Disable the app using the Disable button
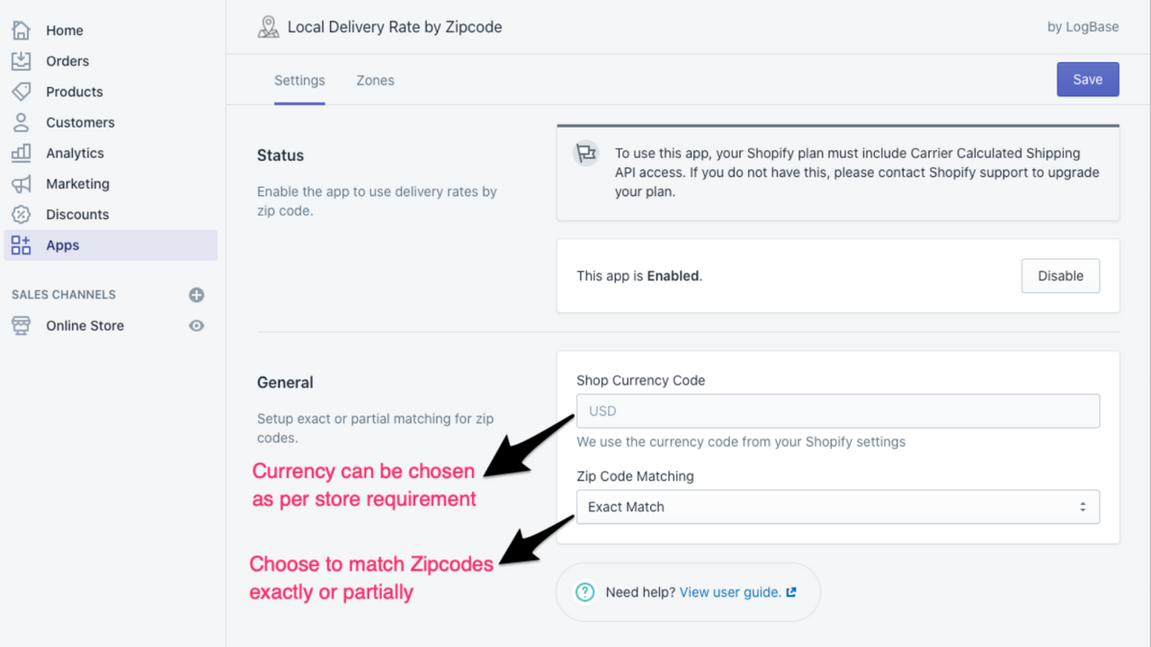Image resolution: width=1151 pixels, height=647 pixels. click(x=1060, y=275)
